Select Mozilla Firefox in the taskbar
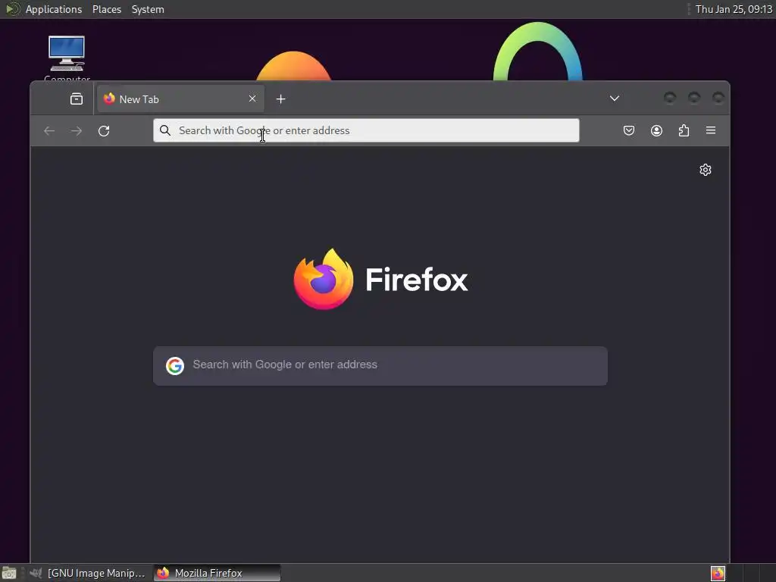776x582 pixels. 217,573
